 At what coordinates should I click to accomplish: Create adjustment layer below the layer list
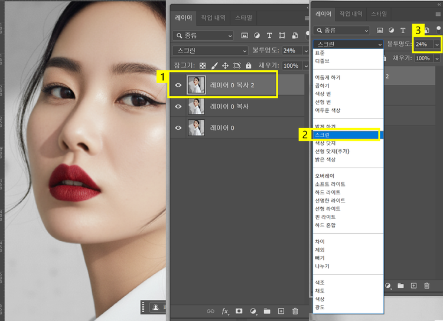coord(253,311)
